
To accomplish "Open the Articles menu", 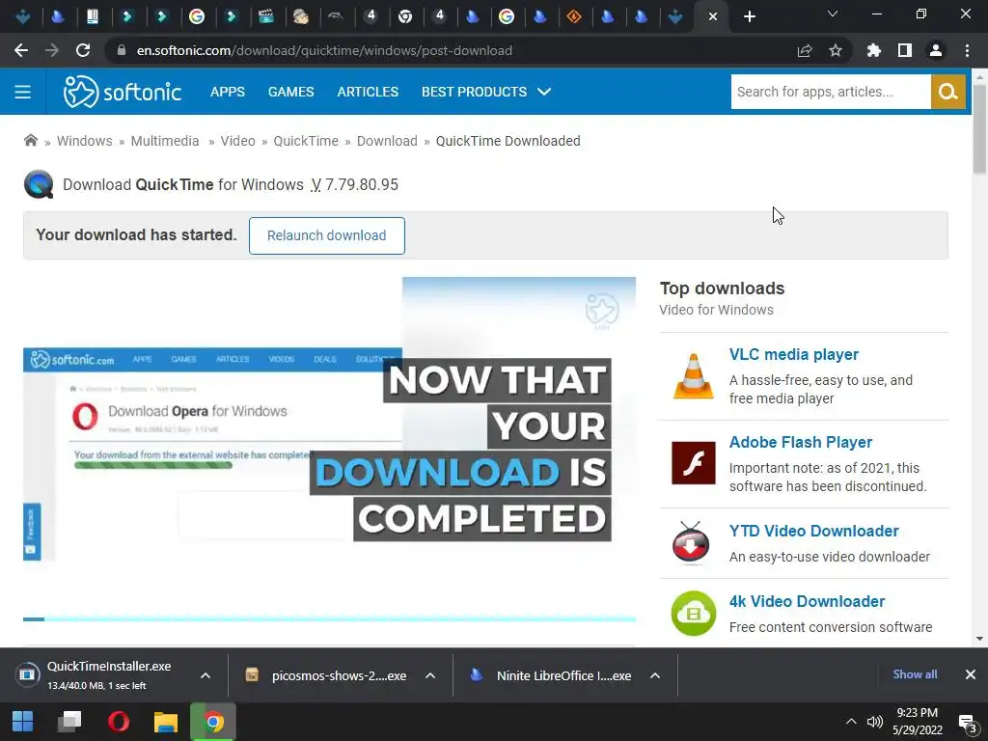I will (368, 92).
